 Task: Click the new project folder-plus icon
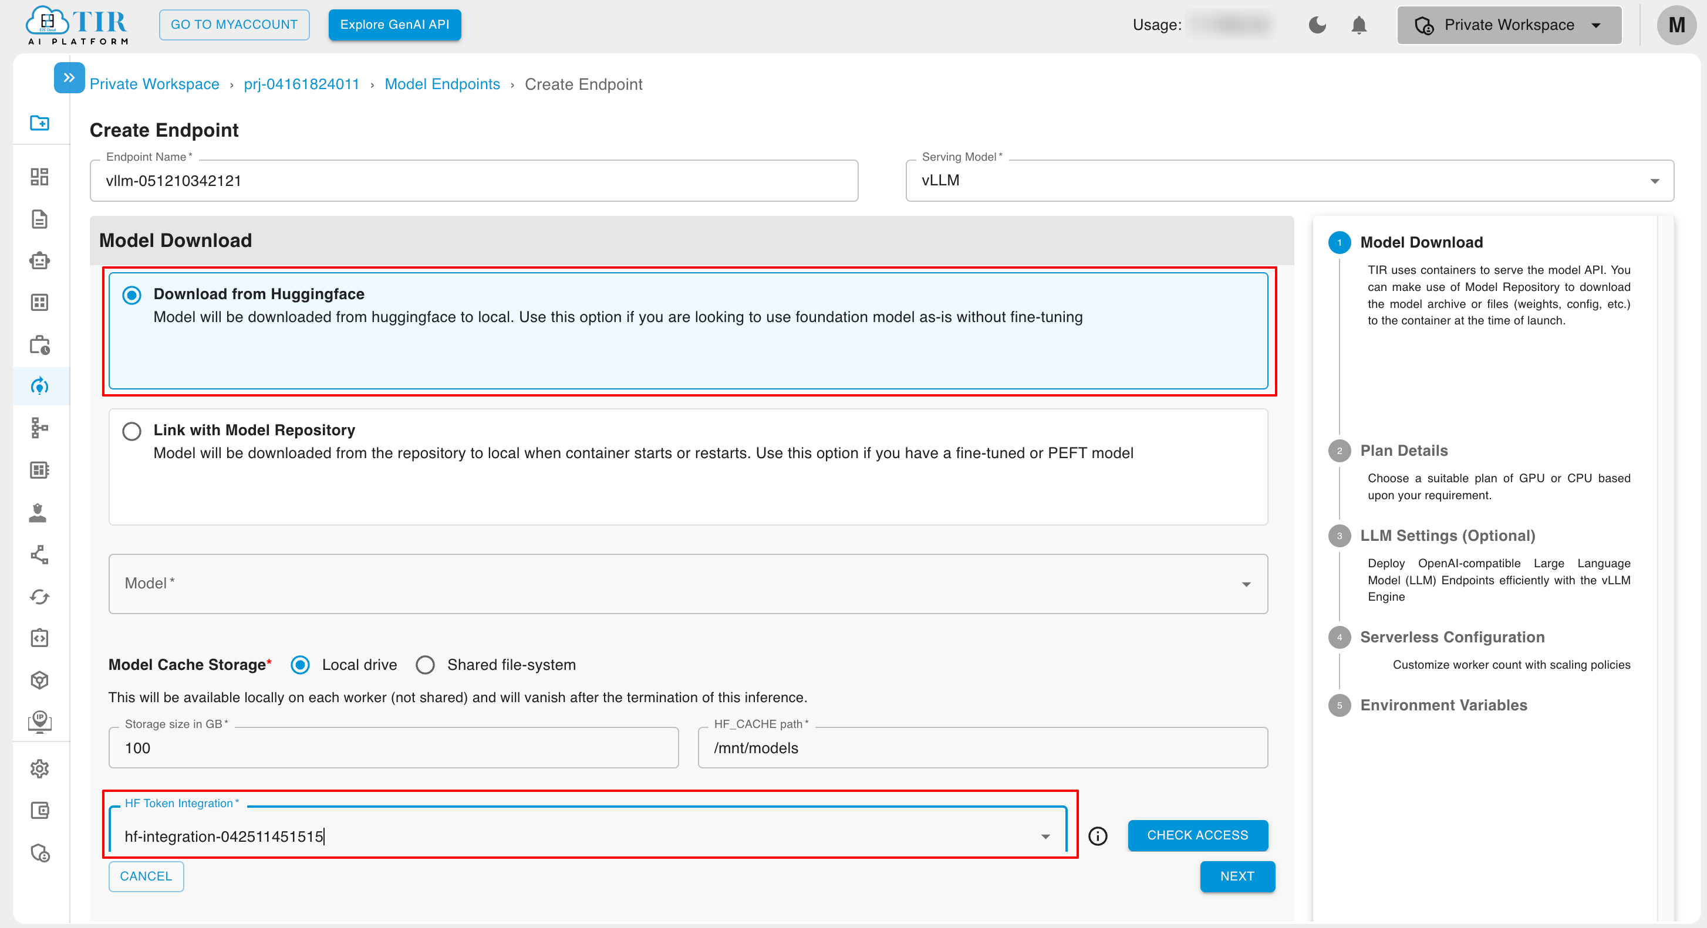click(x=40, y=123)
